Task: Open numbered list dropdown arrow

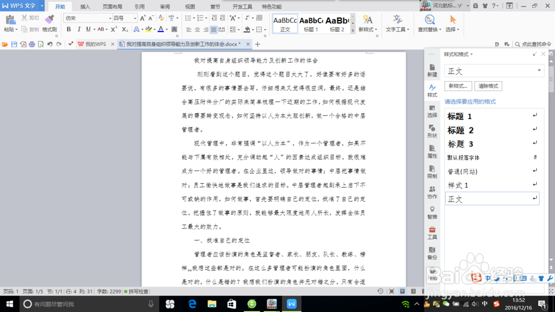Action: point(206,18)
